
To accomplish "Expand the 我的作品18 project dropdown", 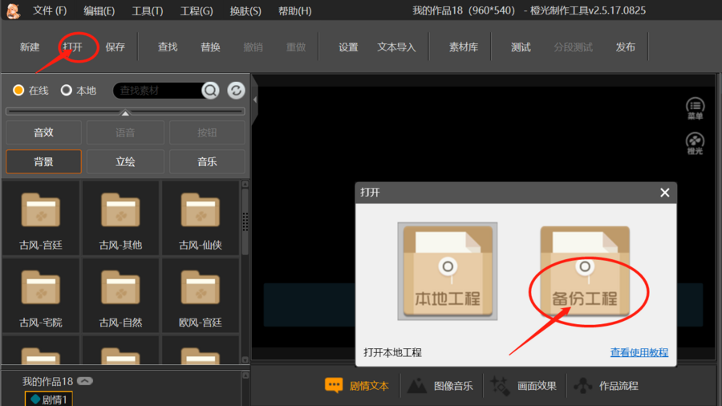I will 85,381.
